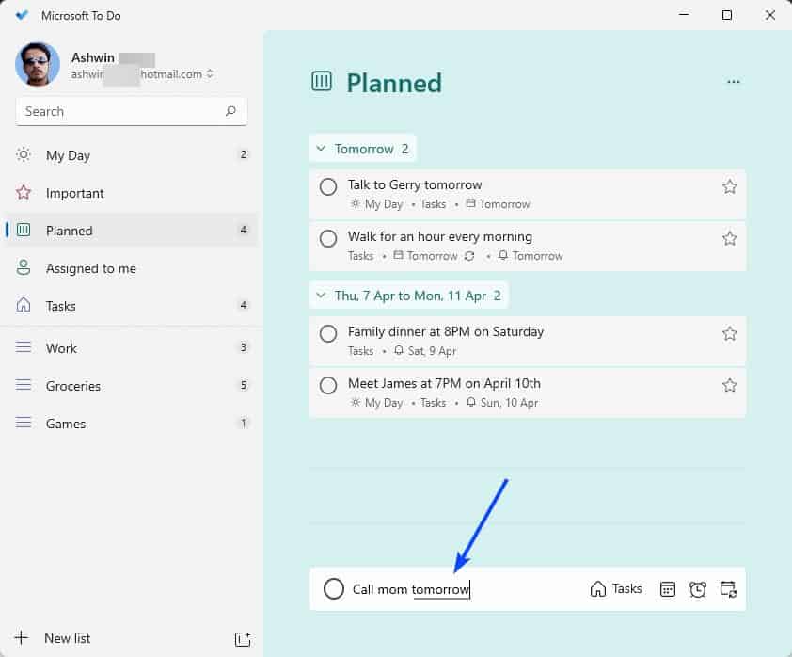Open the reminder alarm clock icon
Viewport: 792px width, 657px height.
(x=697, y=589)
